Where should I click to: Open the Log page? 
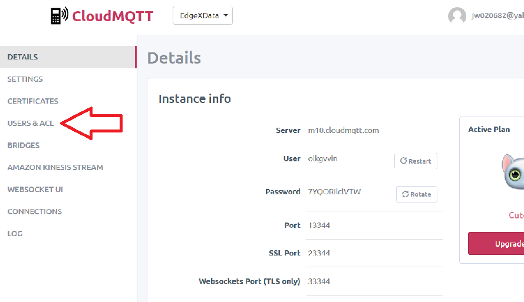coord(15,234)
